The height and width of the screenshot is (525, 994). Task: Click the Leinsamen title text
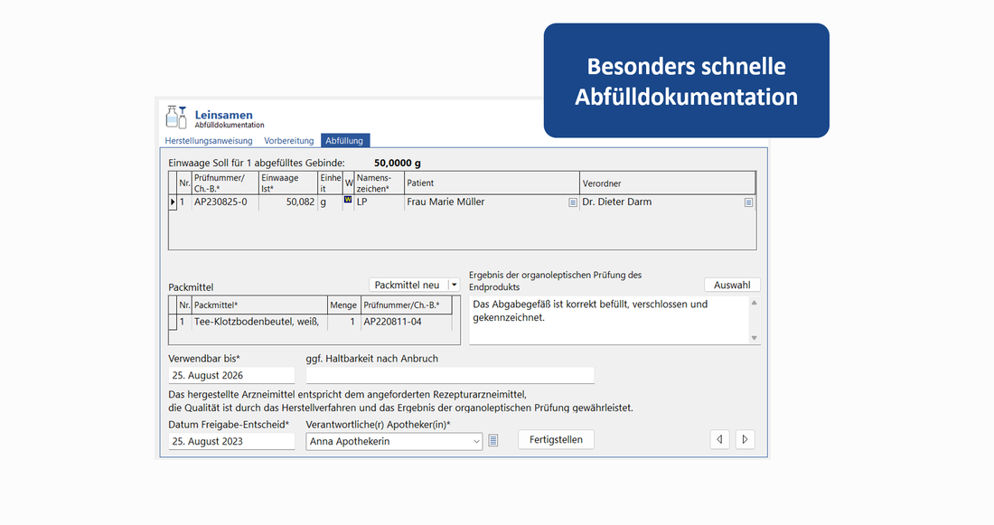[224, 115]
